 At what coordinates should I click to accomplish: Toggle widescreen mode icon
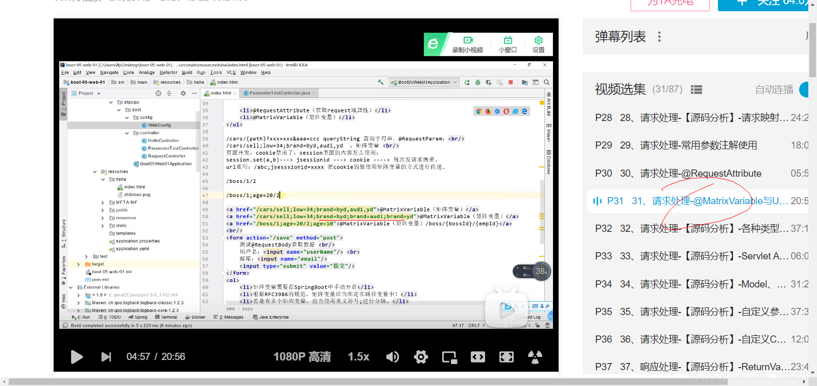click(x=478, y=357)
